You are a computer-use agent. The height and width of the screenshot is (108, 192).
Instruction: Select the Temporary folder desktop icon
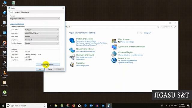coord(4,83)
